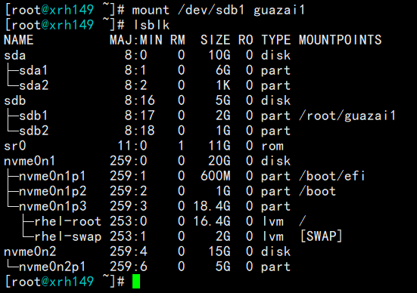Viewport: 417px width, 293px height.
Task: Click the '20G' size of nvme0n1
Action: coord(219,161)
